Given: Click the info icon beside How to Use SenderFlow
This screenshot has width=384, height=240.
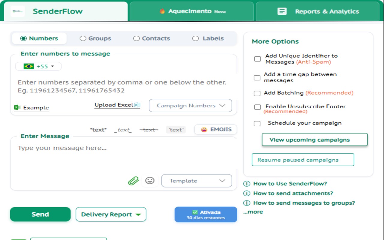Looking at the screenshot, I should pyautogui.click(x=247, y=184).
